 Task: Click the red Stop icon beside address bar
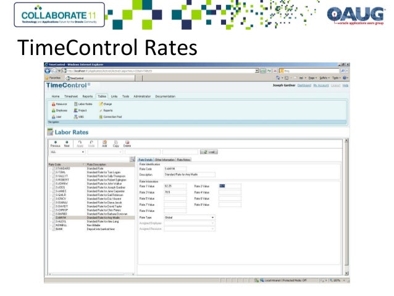tap(275, 71)
